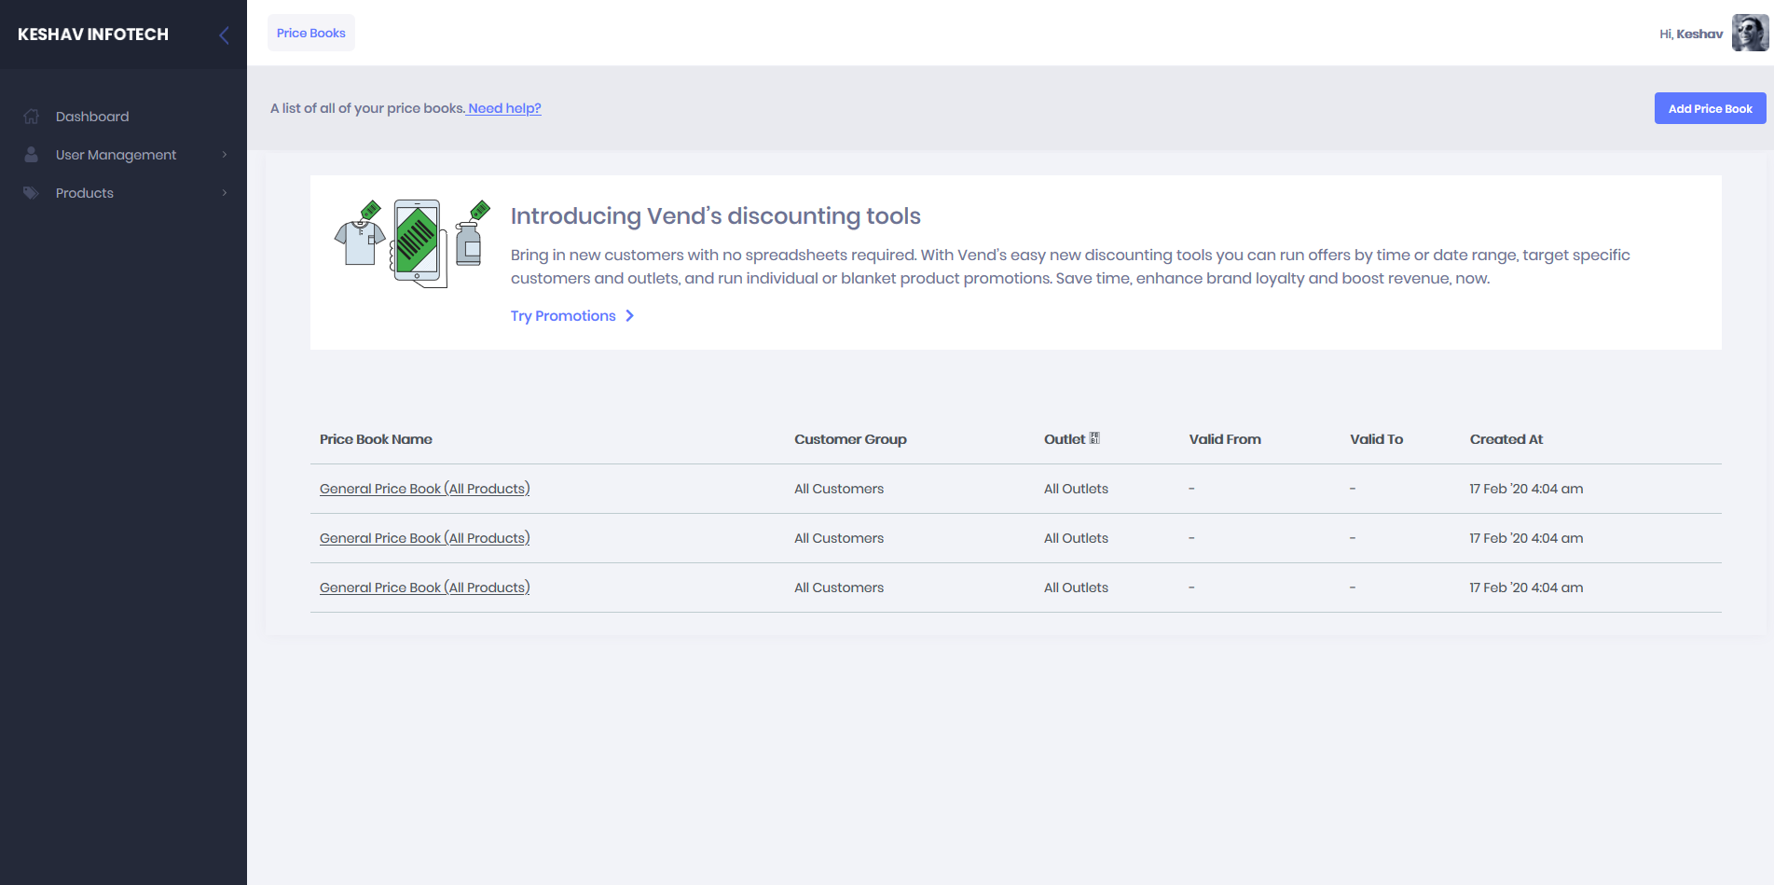Open the Need help? link
The image size is (1774, 885).
pos(504,108)
